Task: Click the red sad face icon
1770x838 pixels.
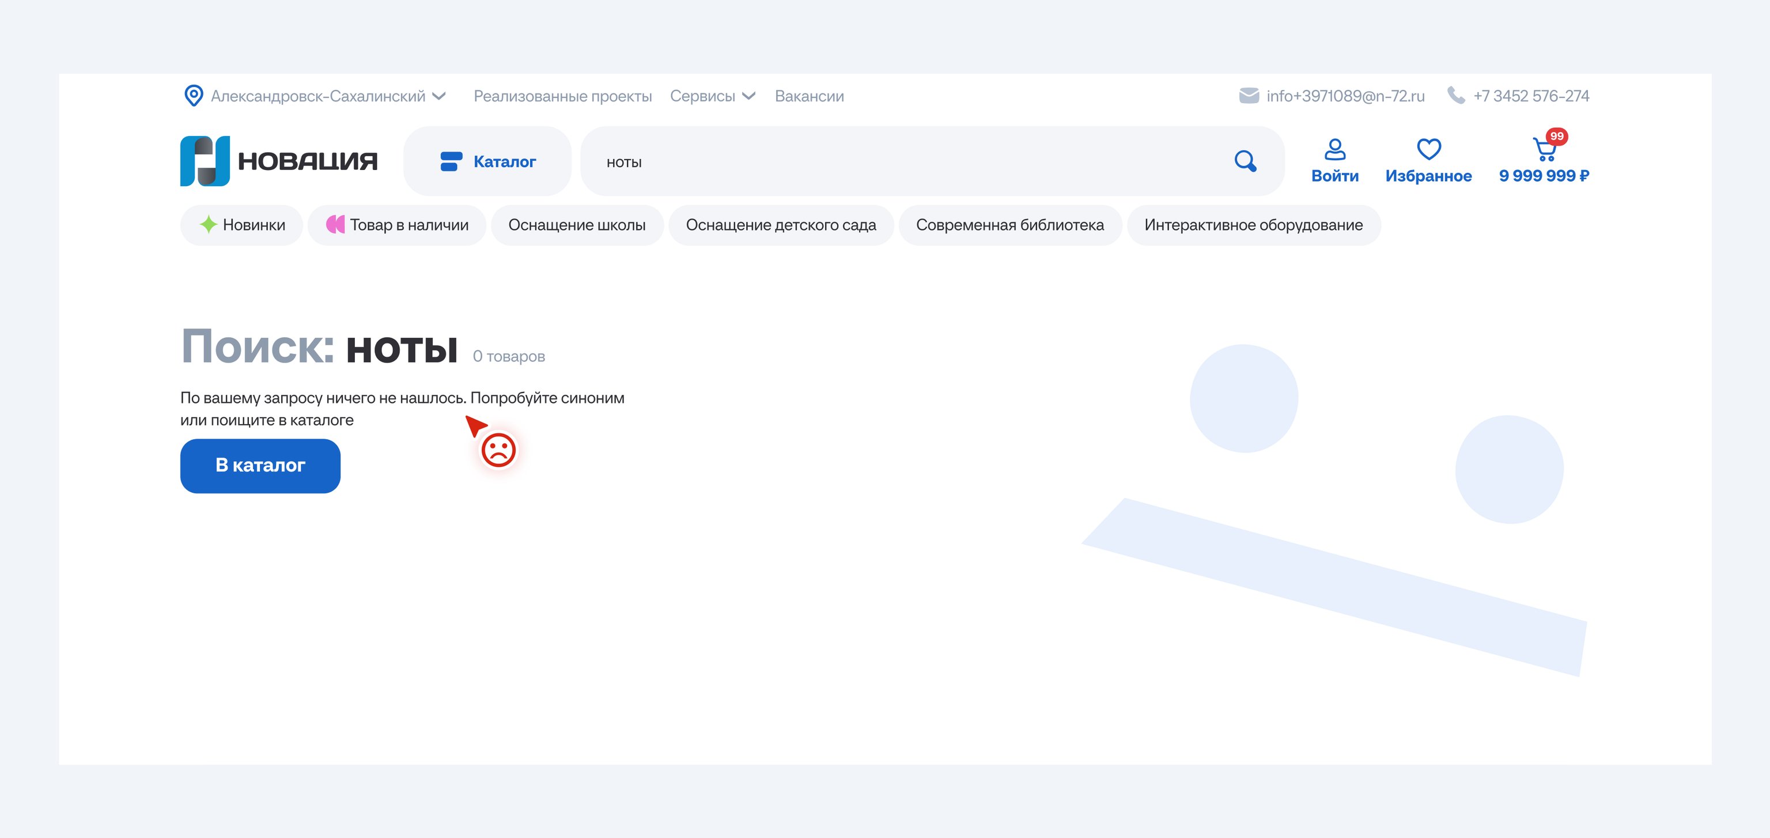Action: (498, 450)
